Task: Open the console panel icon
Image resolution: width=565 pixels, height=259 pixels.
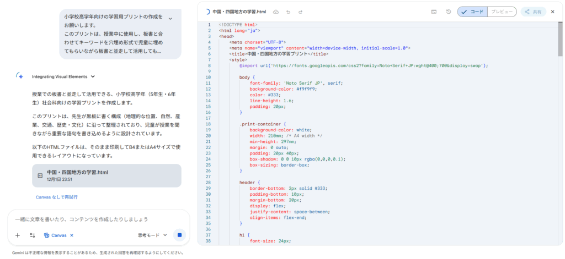Action: point(434,12)
